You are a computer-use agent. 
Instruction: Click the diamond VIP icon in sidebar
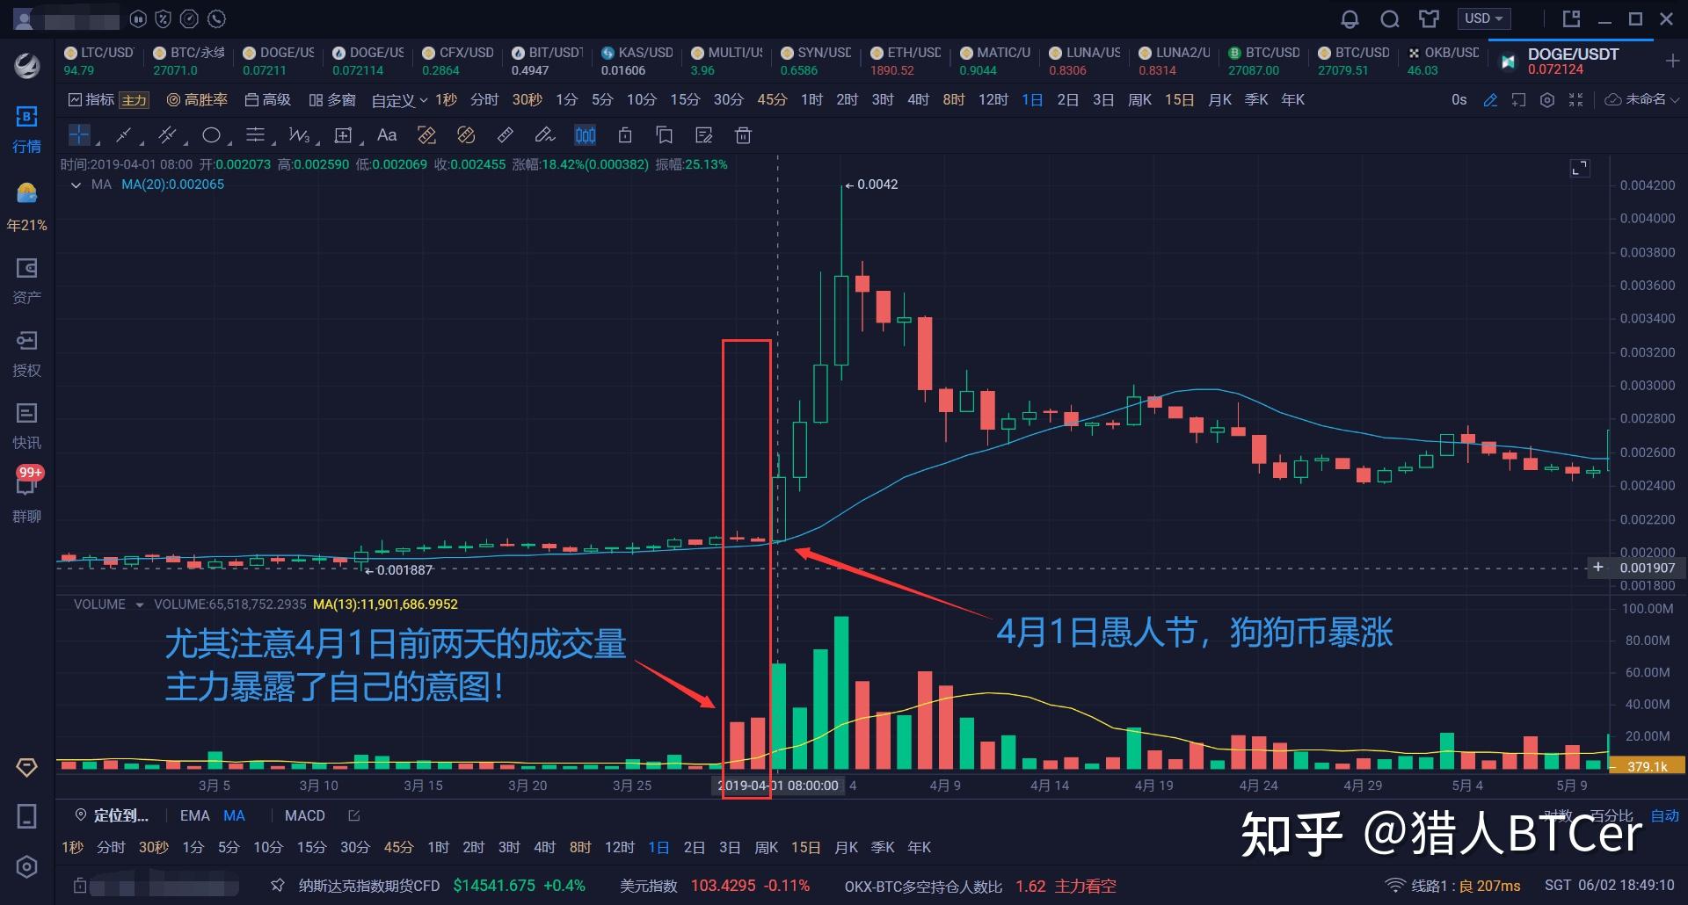pos(26,767)
